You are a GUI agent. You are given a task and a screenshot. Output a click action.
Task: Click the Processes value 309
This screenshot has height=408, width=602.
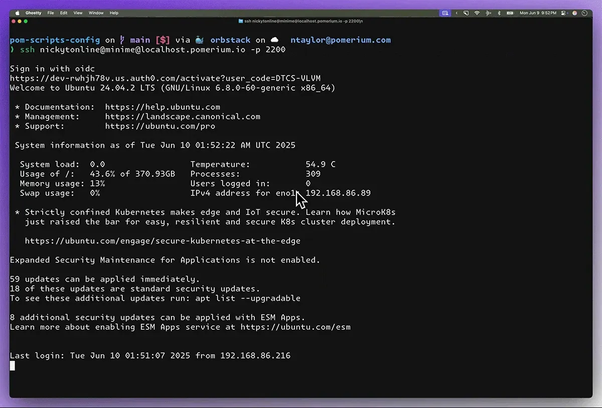pos(313,173)
